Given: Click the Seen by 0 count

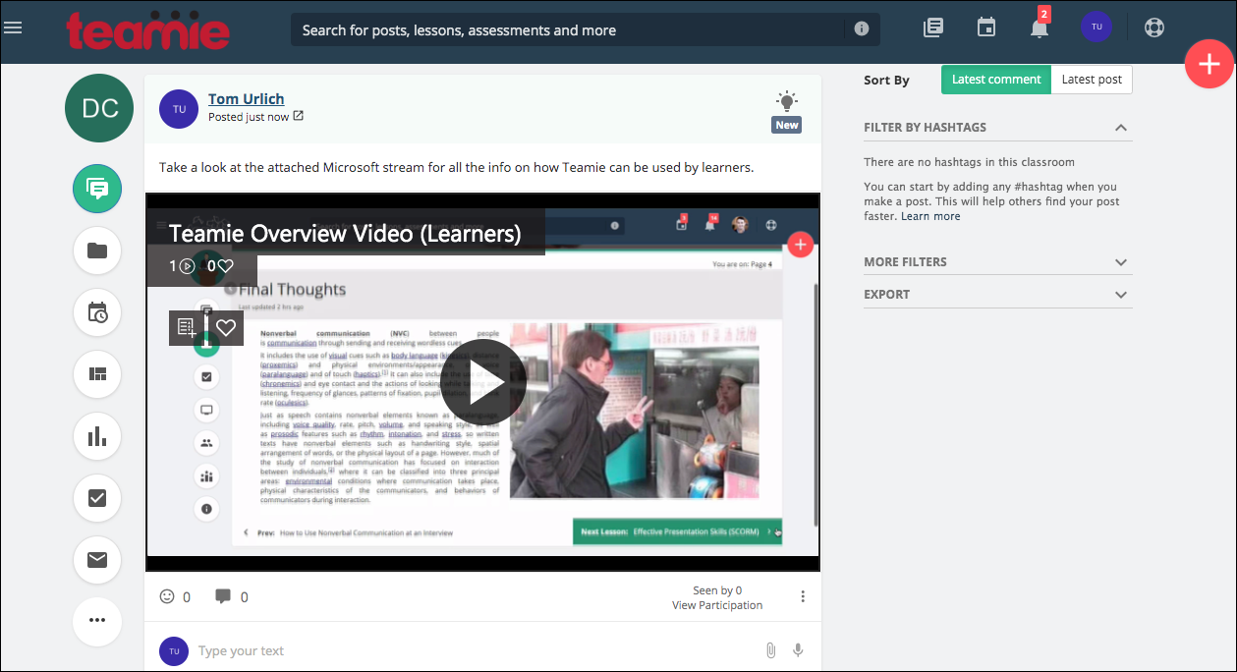Looking at the screenshot, I should [717, 590].
